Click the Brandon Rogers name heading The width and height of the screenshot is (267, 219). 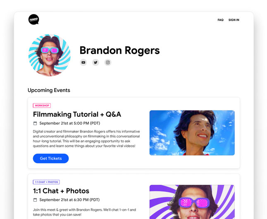tap(120, 51)
